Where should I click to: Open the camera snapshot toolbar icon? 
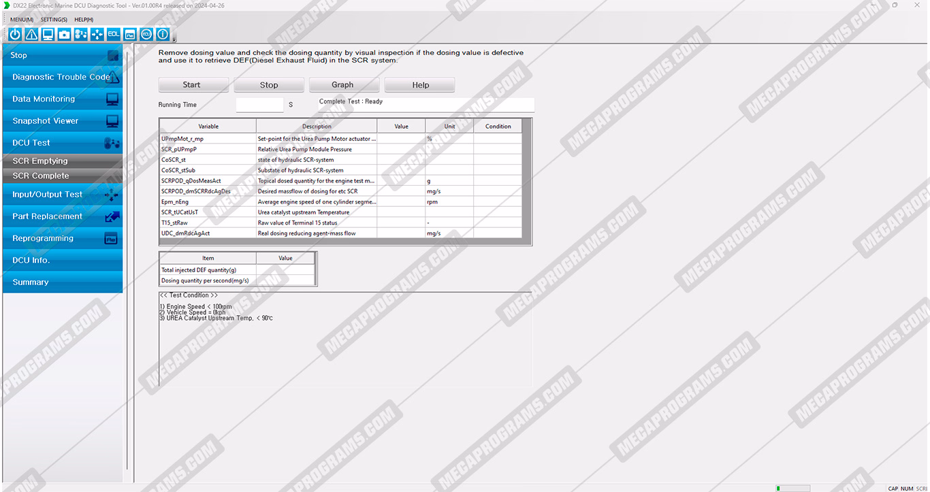[x=64, y=34]
